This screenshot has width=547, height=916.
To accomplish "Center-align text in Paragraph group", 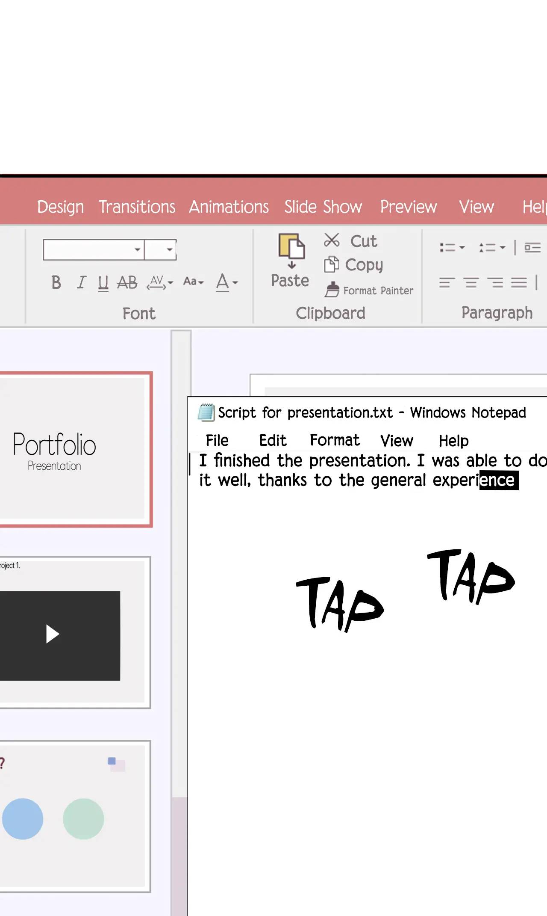I will [471, 282].
